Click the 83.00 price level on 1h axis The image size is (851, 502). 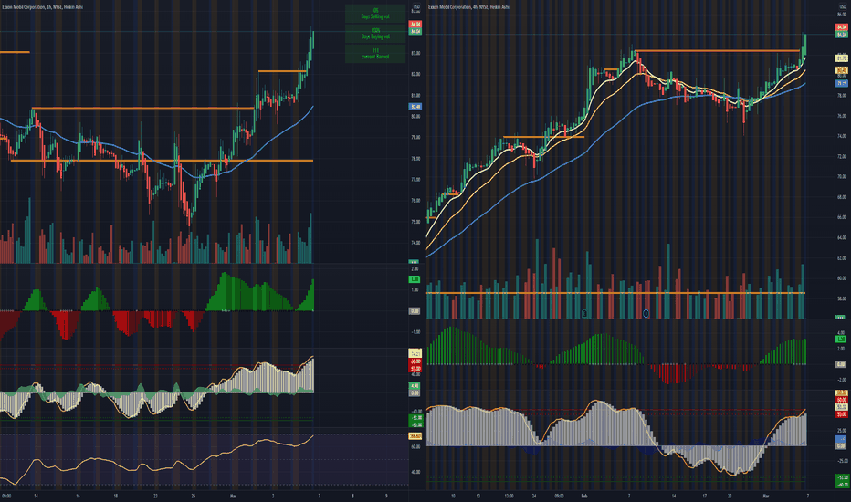(415, 53)
